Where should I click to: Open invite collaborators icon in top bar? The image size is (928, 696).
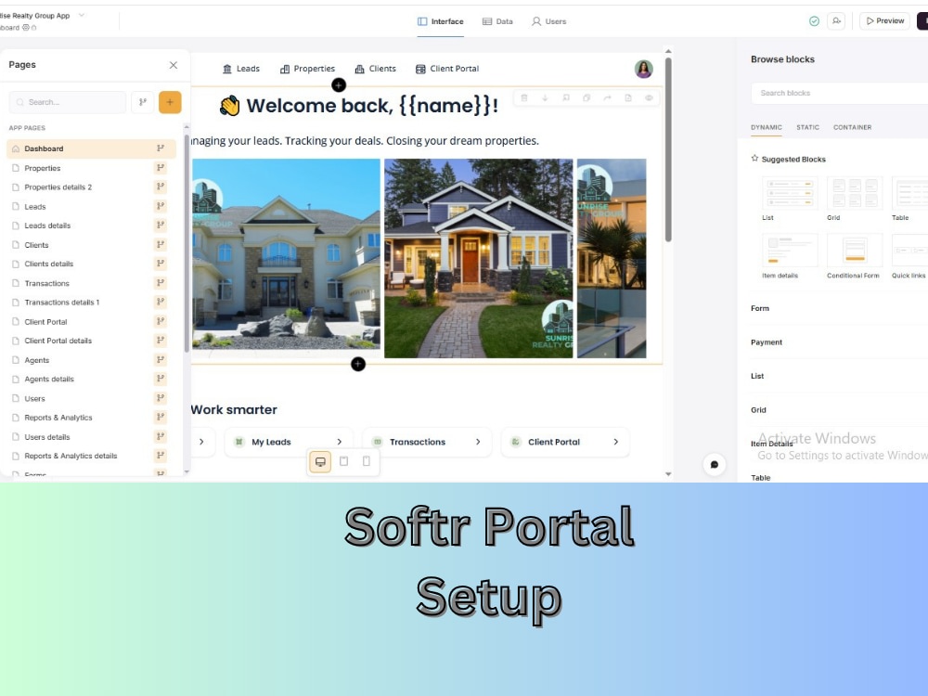[836, 21]
